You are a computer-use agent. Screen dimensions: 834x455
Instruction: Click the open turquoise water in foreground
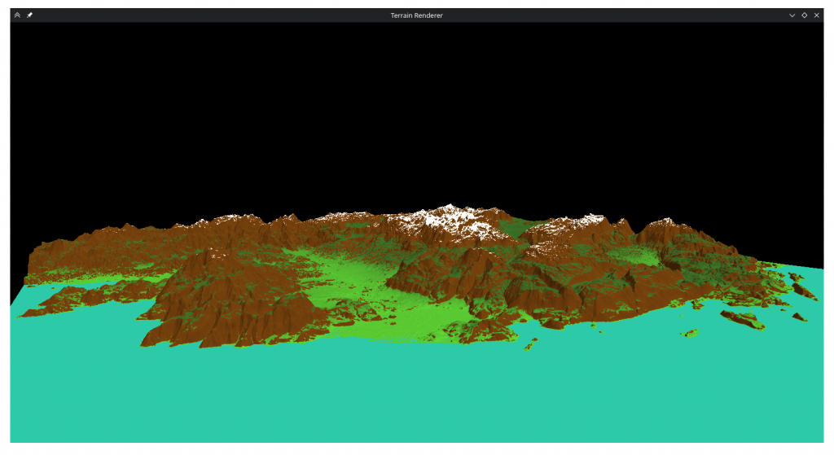click(x=407, y=391)
